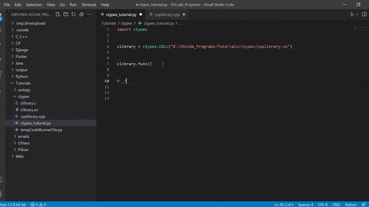
Task: Open Explorer more actions ellipsis
Action: click(89, 14)
